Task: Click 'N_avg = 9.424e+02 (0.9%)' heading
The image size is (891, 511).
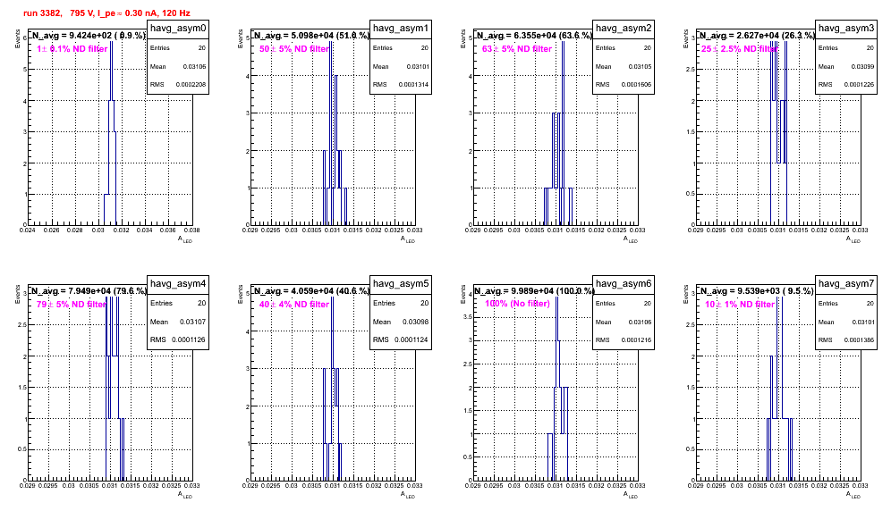Action: (x=88, y=35)
